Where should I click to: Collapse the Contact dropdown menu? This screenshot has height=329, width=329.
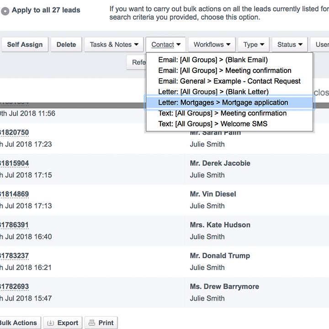[166, 44]
